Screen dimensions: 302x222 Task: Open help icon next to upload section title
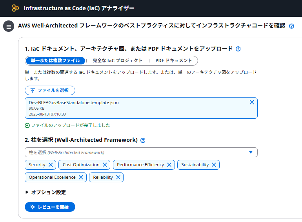point(238,49)
